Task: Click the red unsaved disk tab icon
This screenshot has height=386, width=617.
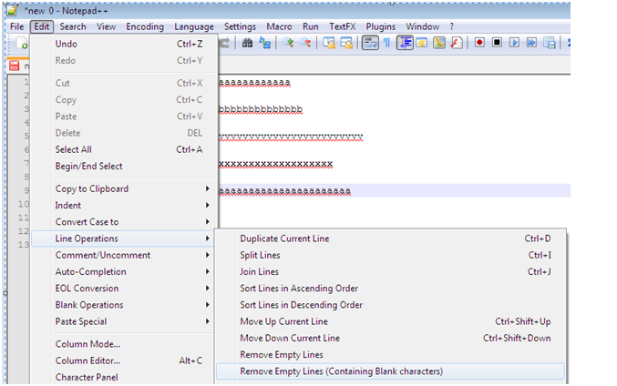Action: click(x=15, y=66)
